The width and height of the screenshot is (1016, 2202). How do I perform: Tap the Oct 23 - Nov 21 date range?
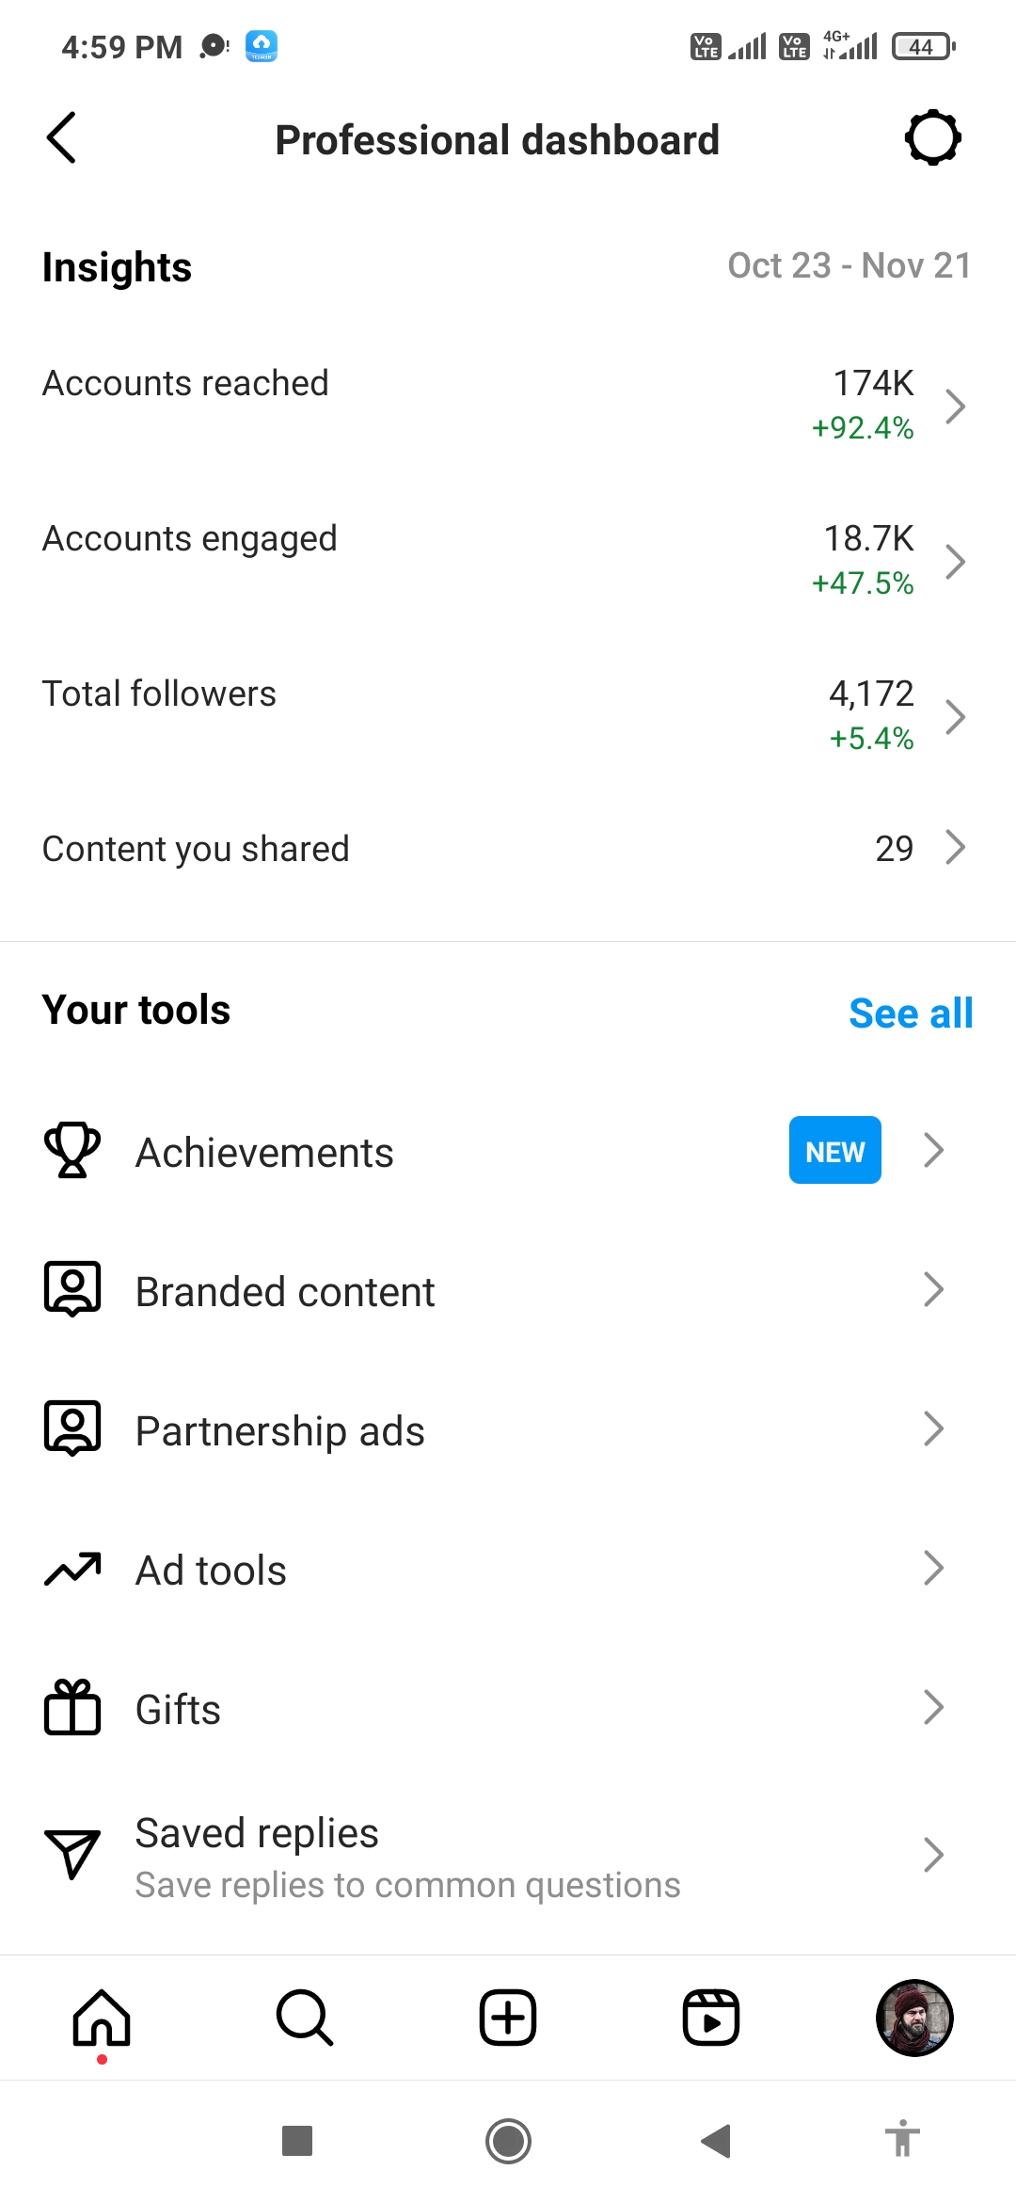[x=849, y=265]
